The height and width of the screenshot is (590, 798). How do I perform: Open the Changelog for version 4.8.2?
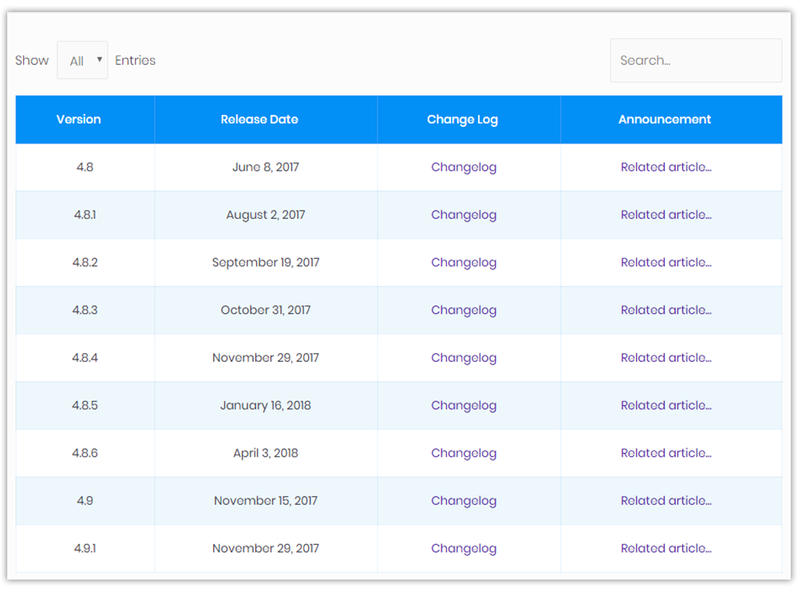coord(463,262)
